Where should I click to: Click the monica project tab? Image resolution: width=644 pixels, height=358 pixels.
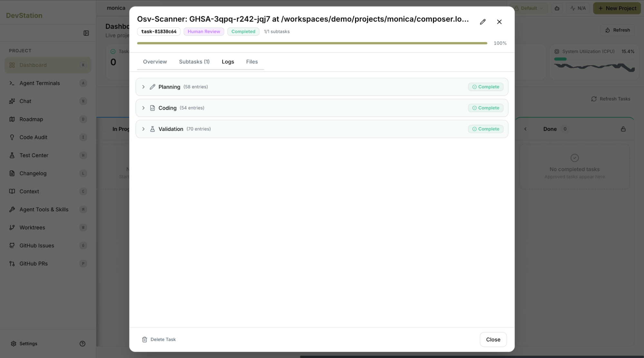coord(116,8)
